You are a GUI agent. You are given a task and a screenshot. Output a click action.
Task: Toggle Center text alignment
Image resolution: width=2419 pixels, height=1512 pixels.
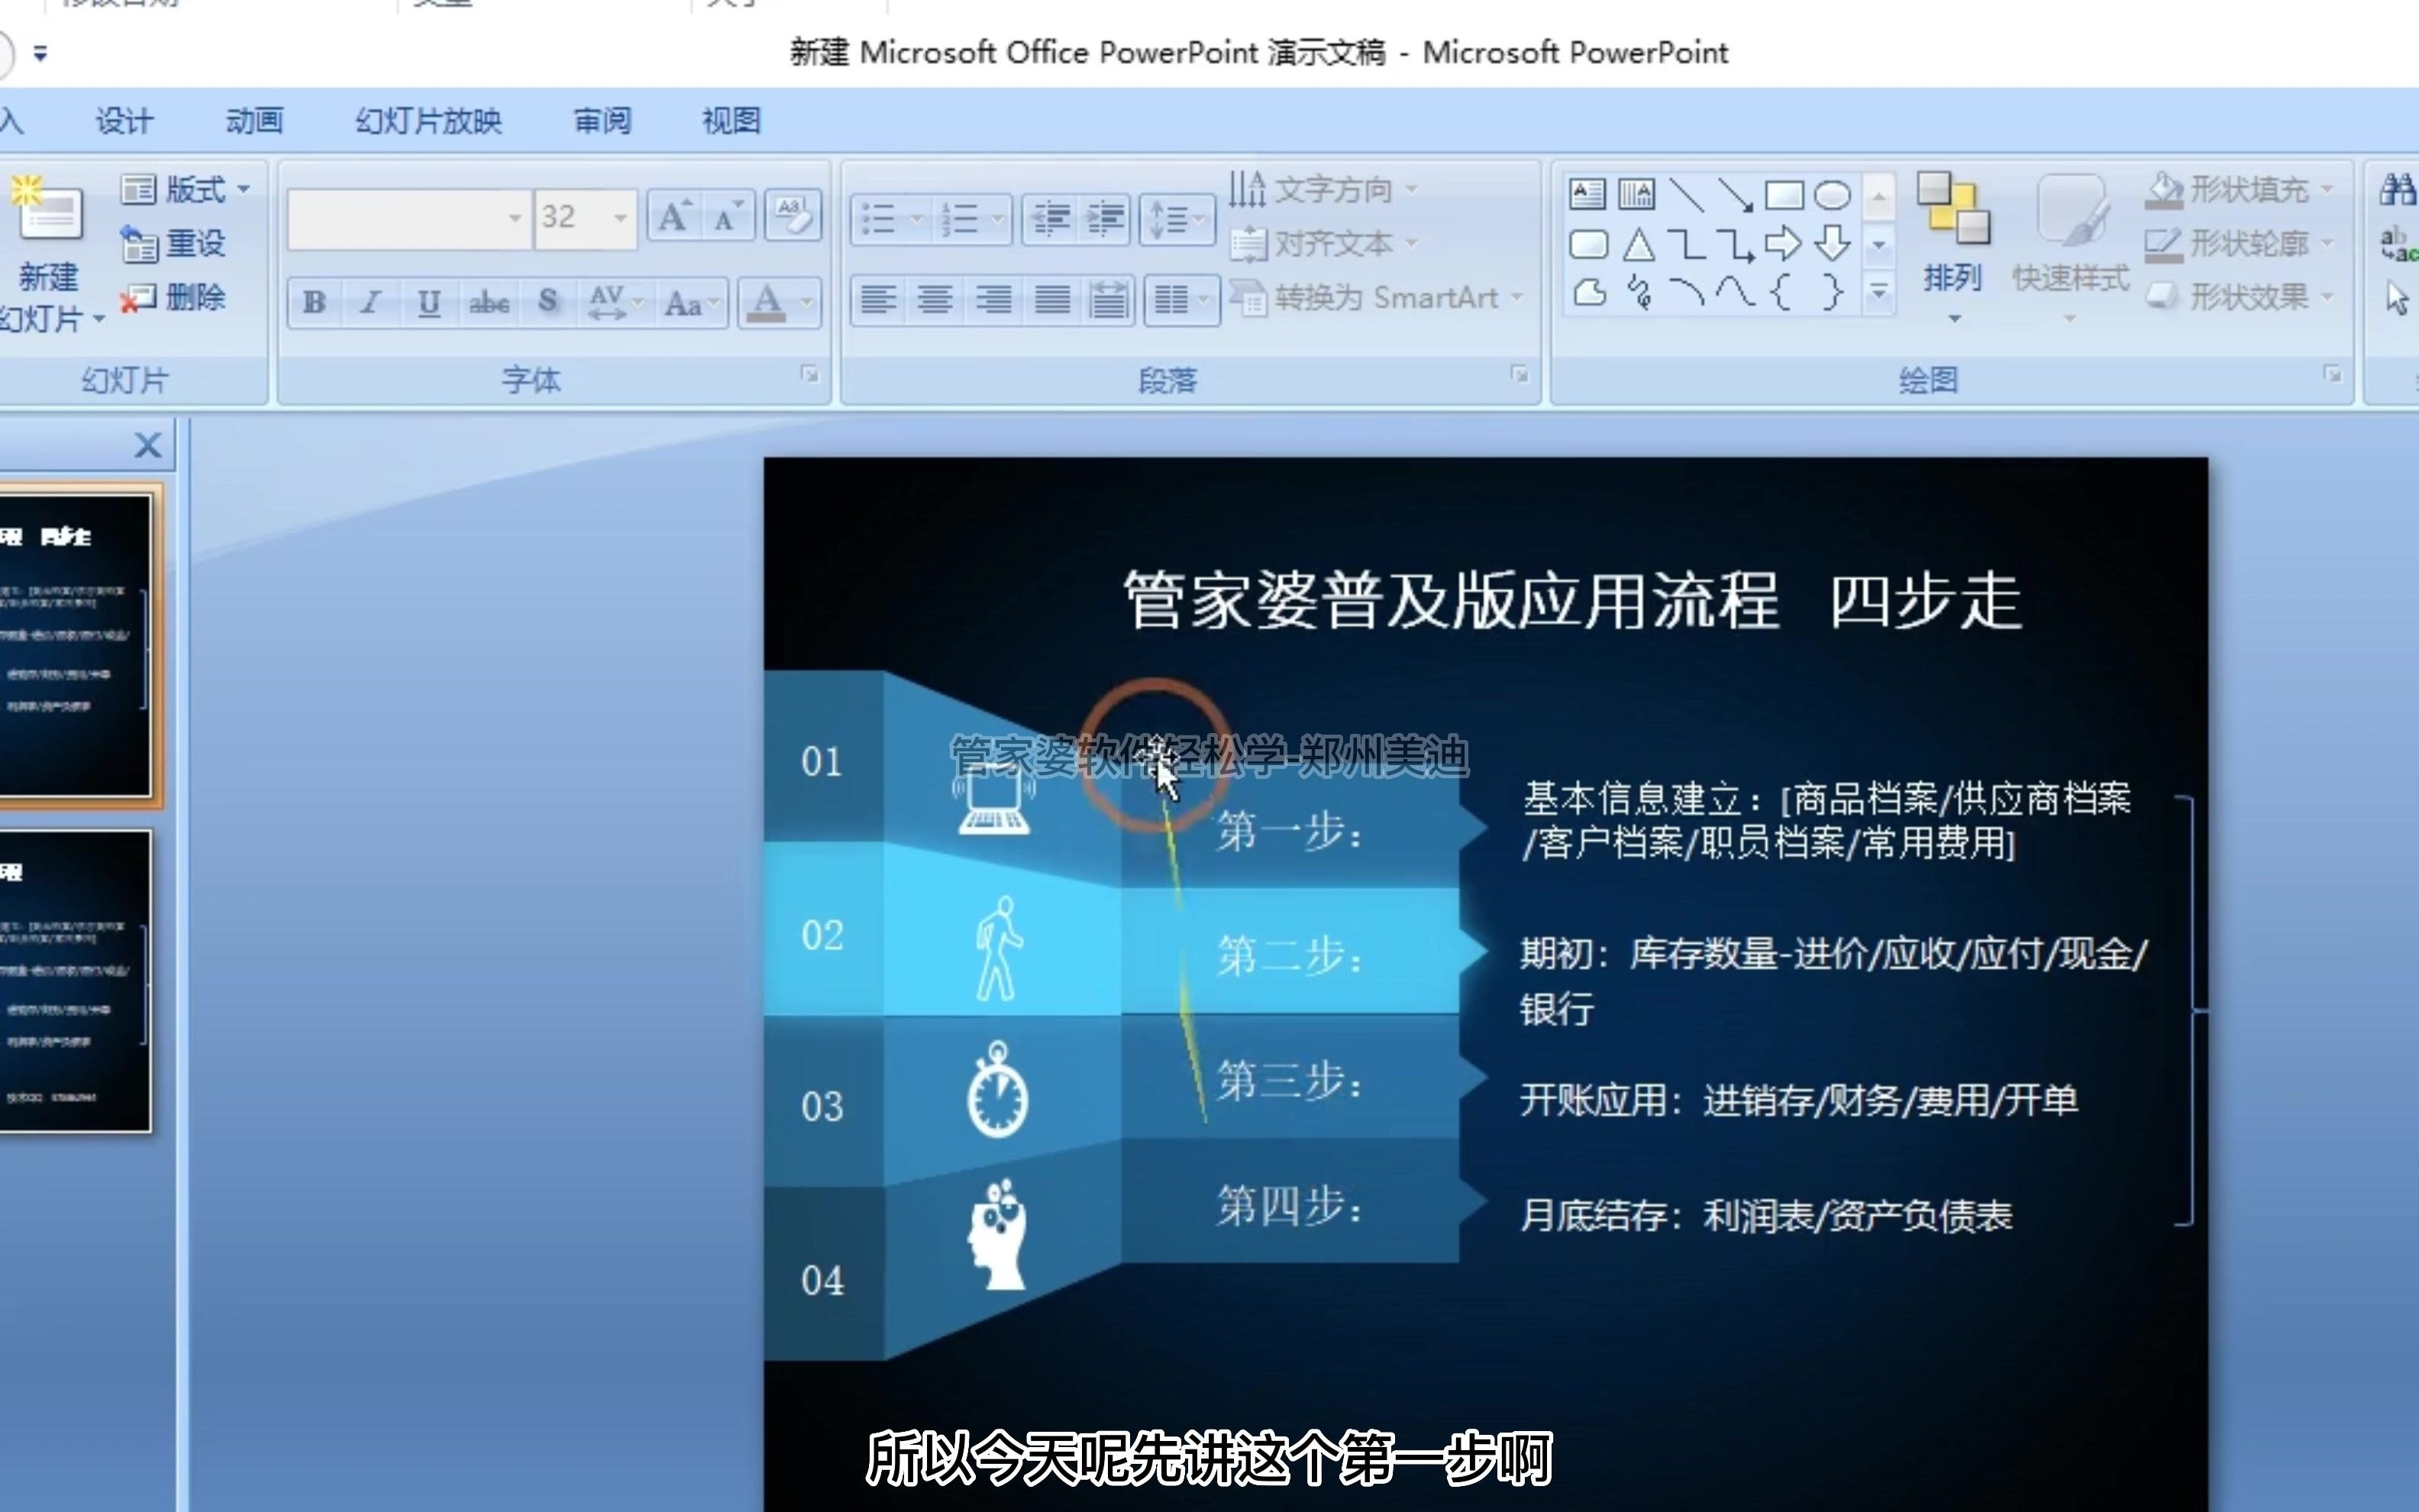pyautogui.click(x=935, y=300)
